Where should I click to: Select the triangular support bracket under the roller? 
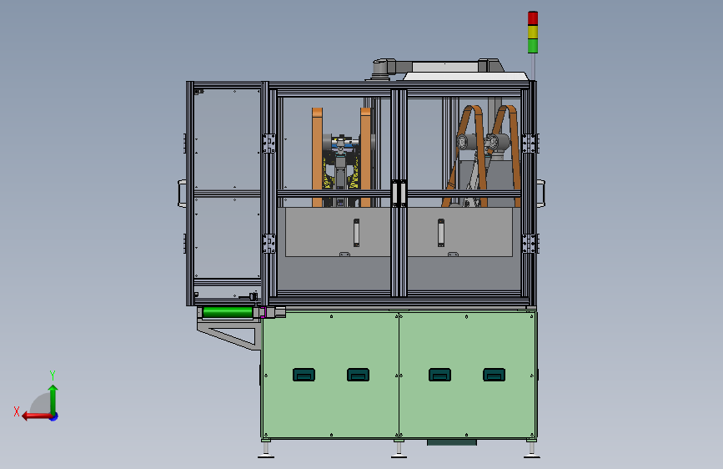click(228, 336)
